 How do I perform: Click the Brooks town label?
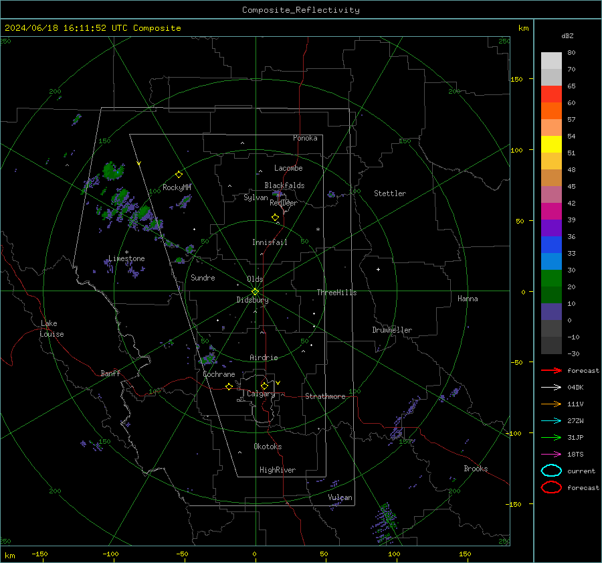[x=476, y=469]
